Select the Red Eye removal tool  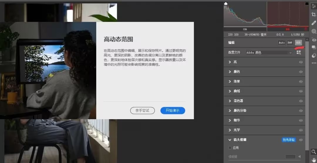tap(313, 40)
